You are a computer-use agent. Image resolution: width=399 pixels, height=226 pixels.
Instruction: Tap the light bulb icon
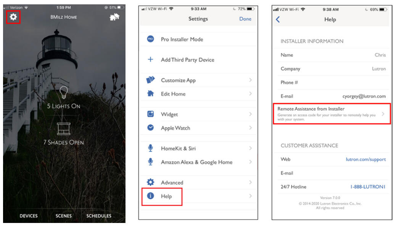pos(64,92)
